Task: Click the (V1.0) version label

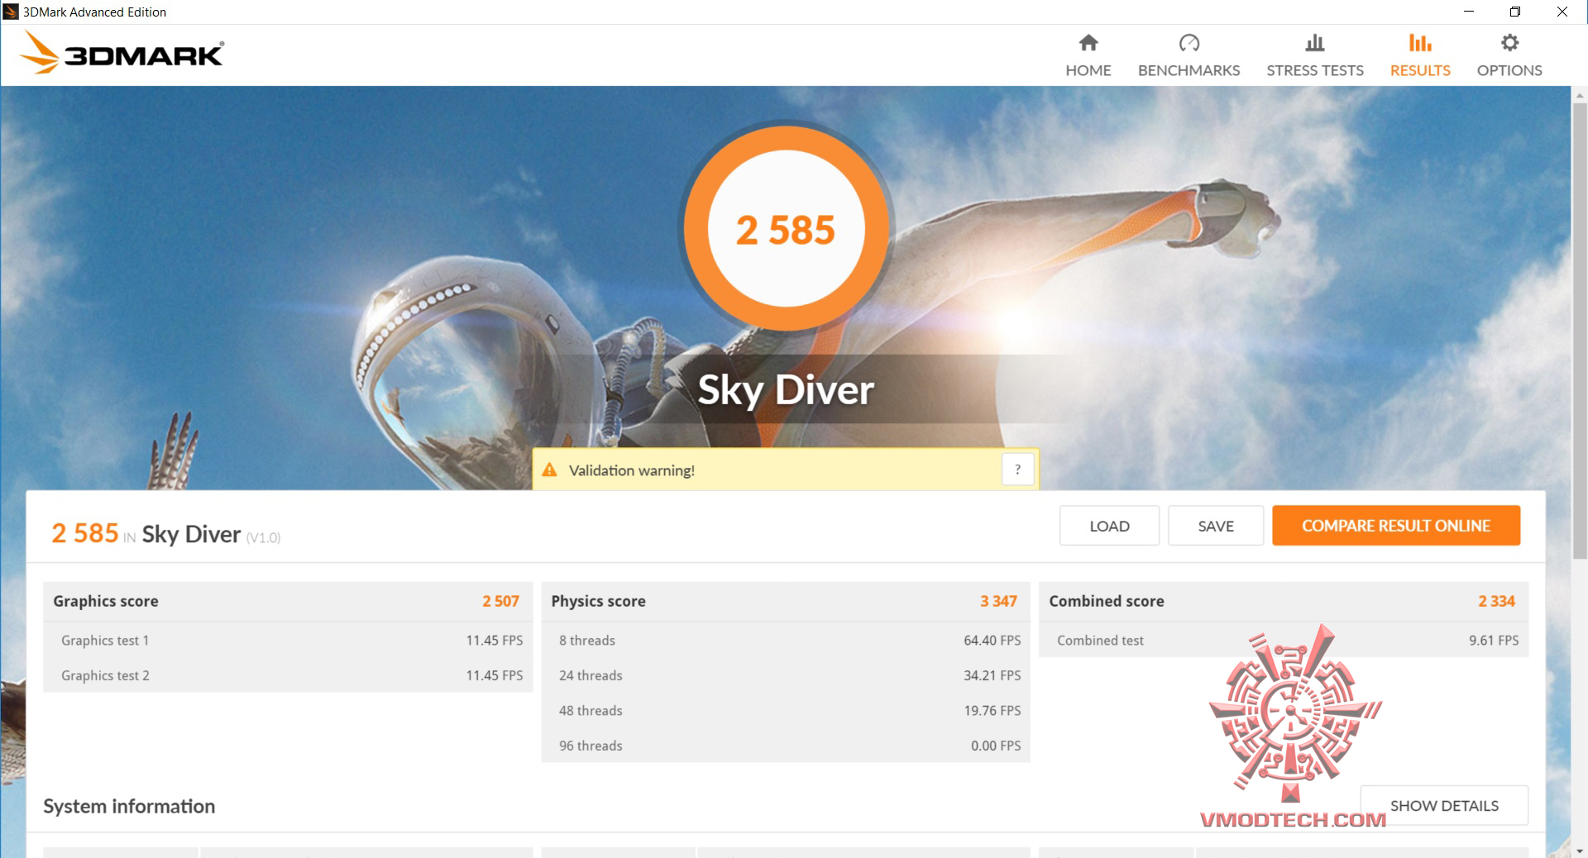Action: [263, 537]
